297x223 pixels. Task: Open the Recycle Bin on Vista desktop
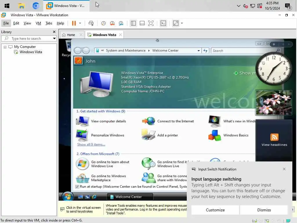(66, 48)
